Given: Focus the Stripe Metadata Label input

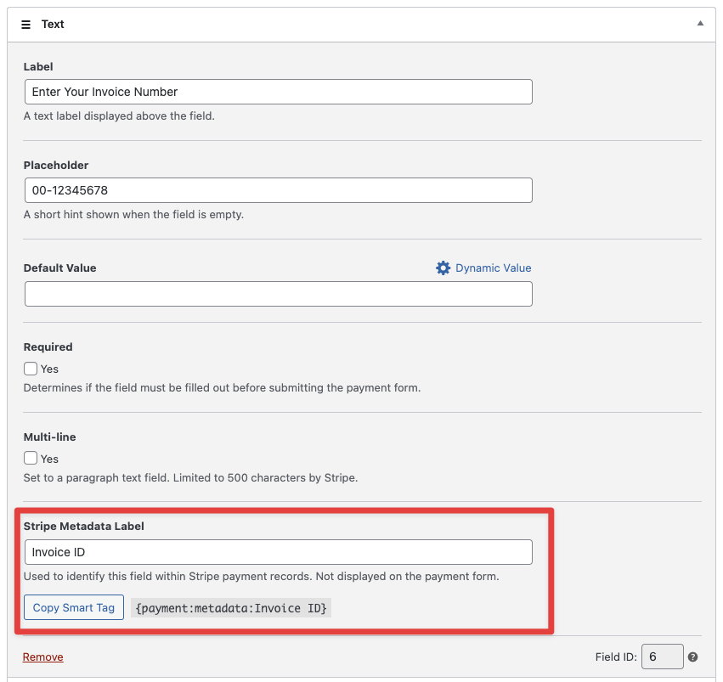Looking at the screenshot, I should [x=278, y=552].
